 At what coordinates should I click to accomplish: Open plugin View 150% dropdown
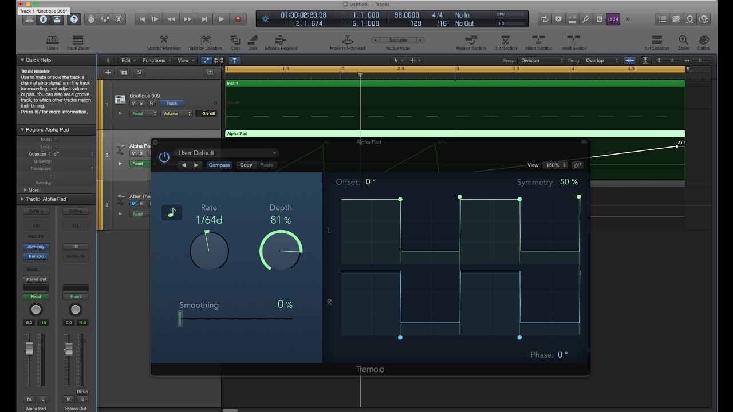[x=555, y=165]
